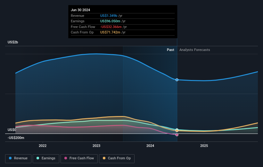Click the Free Cash Flow label in tooltip
Viewport: 263px width, 167px height.
[83, 27]
